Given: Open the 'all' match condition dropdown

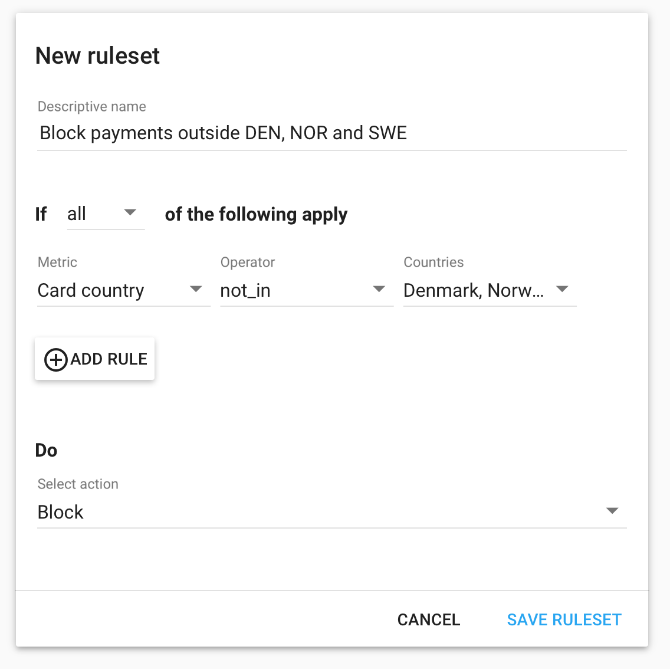Looking at the screenshot, I should pyautogui.click(x=106, y=214).
